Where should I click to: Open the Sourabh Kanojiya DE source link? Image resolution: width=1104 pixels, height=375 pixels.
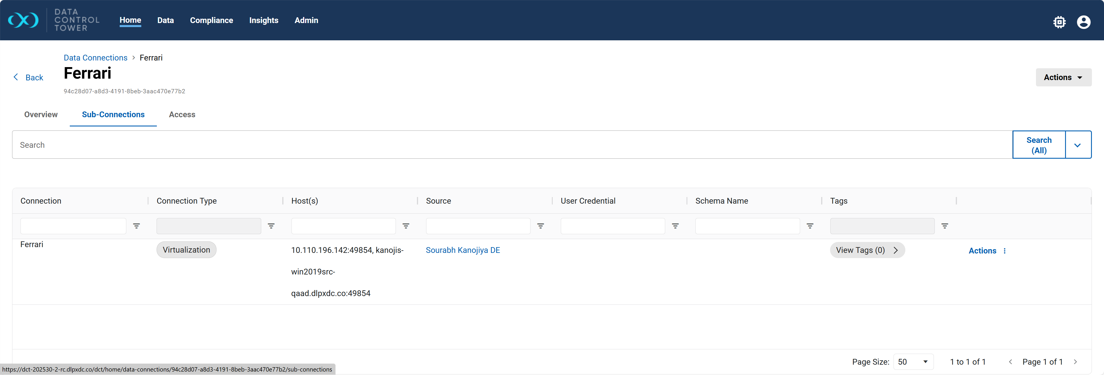[462, 250]
